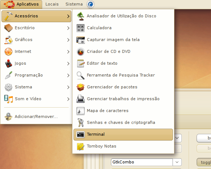Click the character map à icon
This screenshot has width=211, height=169.
pyautogui.click(x=81, y=111)
